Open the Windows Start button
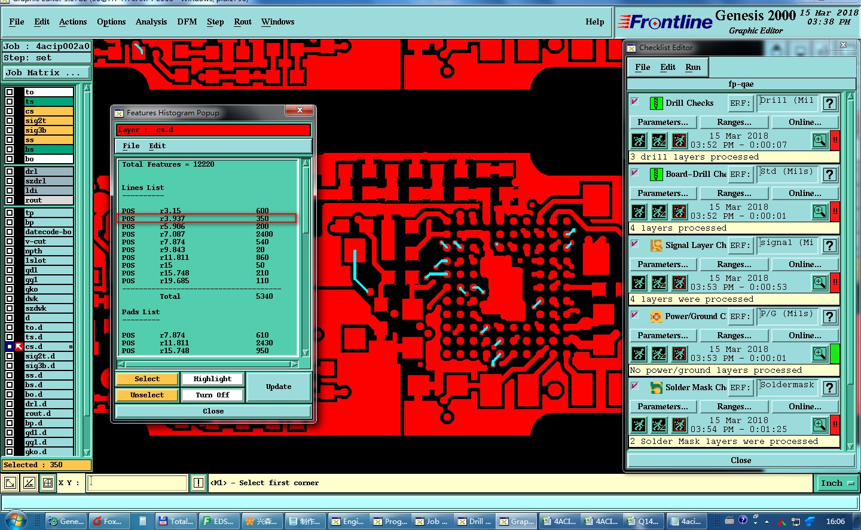The image size is (861, 530). 15,520
